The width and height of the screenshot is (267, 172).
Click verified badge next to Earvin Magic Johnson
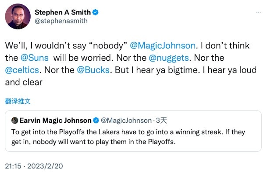pyautogui.click(x=96, y=121)
